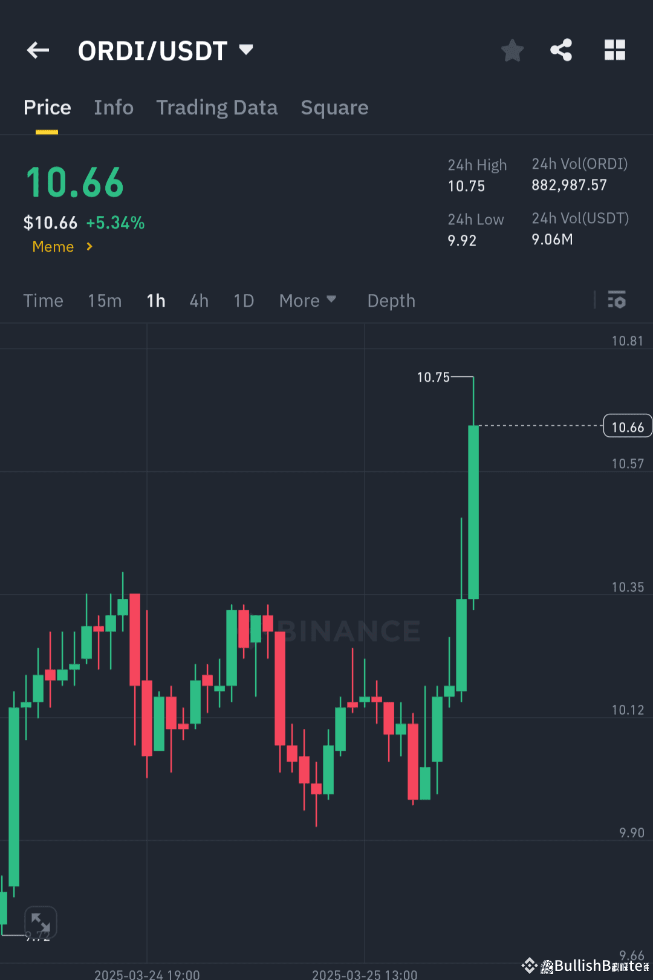Open the chart indicator settings icon
Image resolution: width=653 pixels, height=980 pixels.
click(x=616, y=301)
